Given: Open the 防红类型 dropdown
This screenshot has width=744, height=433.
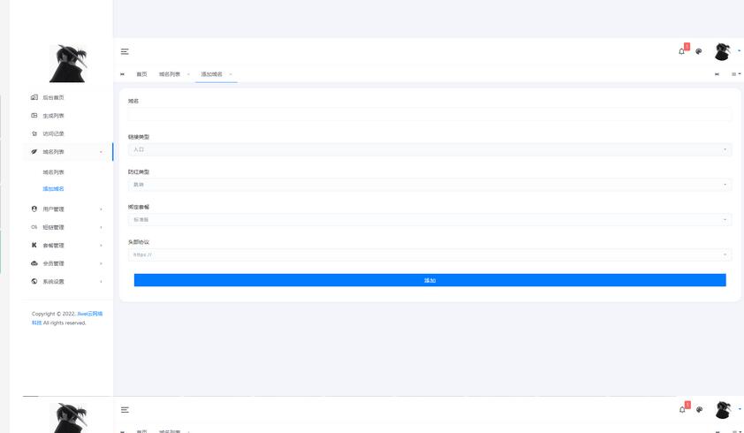Looking at the screenshot, I should 429,185.
